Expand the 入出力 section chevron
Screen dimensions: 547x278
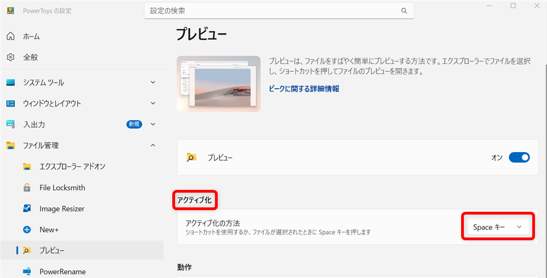153,124
